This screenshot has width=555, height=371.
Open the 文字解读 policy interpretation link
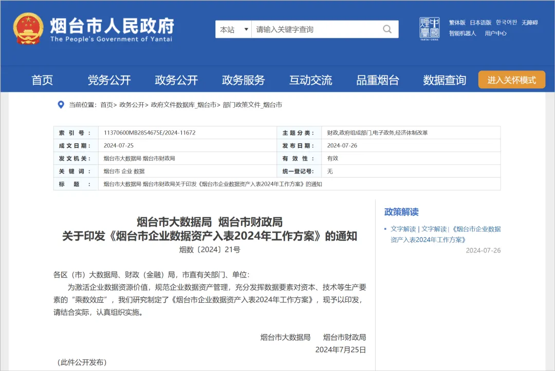tap(403, 229)
